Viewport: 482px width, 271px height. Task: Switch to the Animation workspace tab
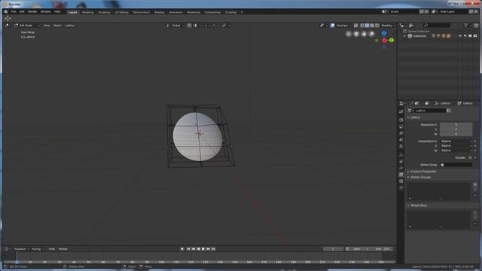point(175,12)
